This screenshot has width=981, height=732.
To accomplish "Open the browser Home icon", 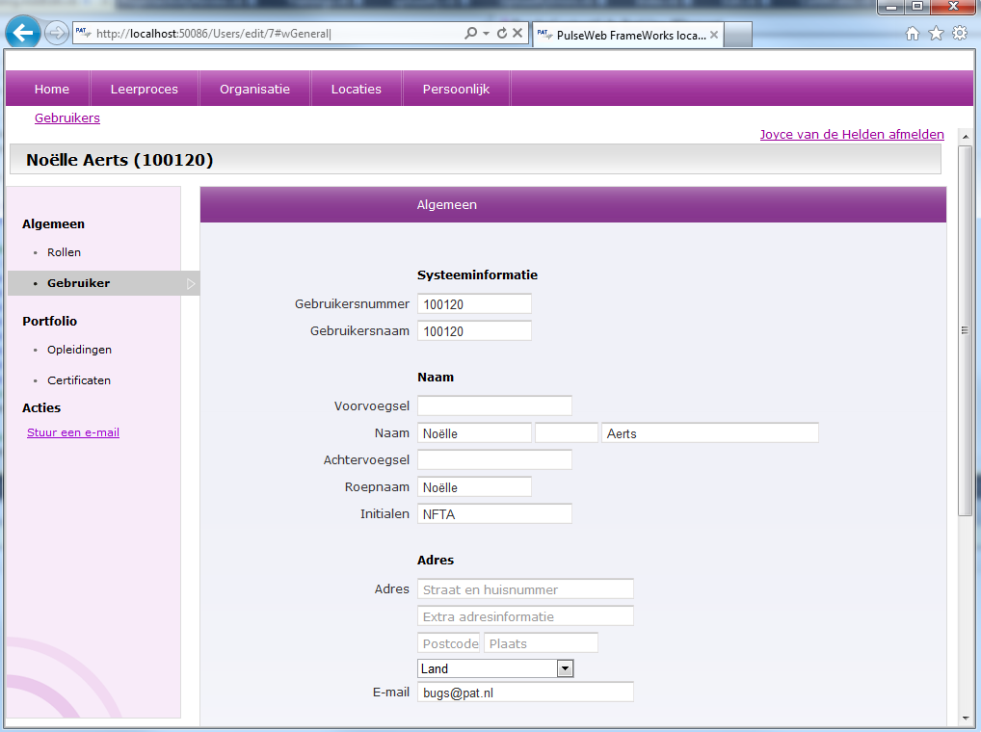I will [x=913, y=34].
